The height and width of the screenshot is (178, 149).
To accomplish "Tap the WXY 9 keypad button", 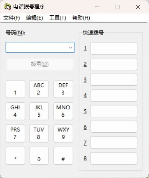I will point(63,133).
